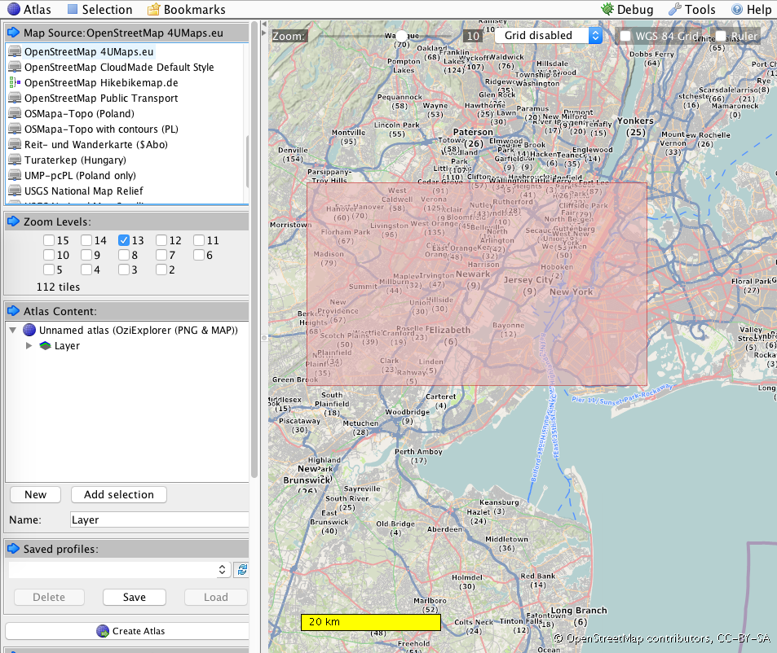This screenshot has height=653, width=777.
Task: Collapse the Unnamed atlas tree node
Action: click(13, 330)
